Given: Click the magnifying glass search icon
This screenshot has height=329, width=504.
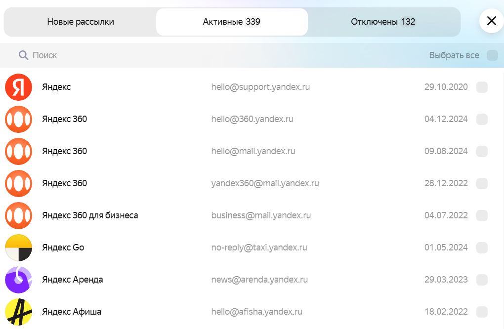Looking at the screenshot, I should pos(23,55).
